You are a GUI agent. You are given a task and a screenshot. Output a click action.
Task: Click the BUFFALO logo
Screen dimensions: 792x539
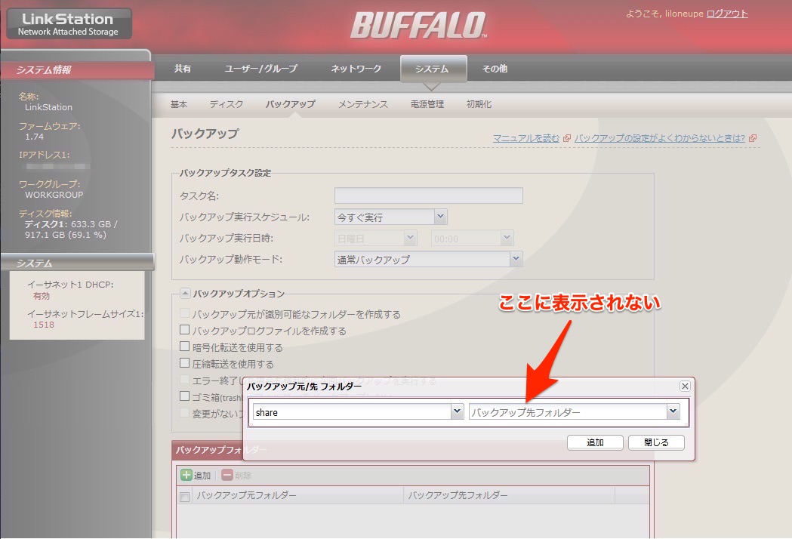pyautogui.click(x=418, y=26)
